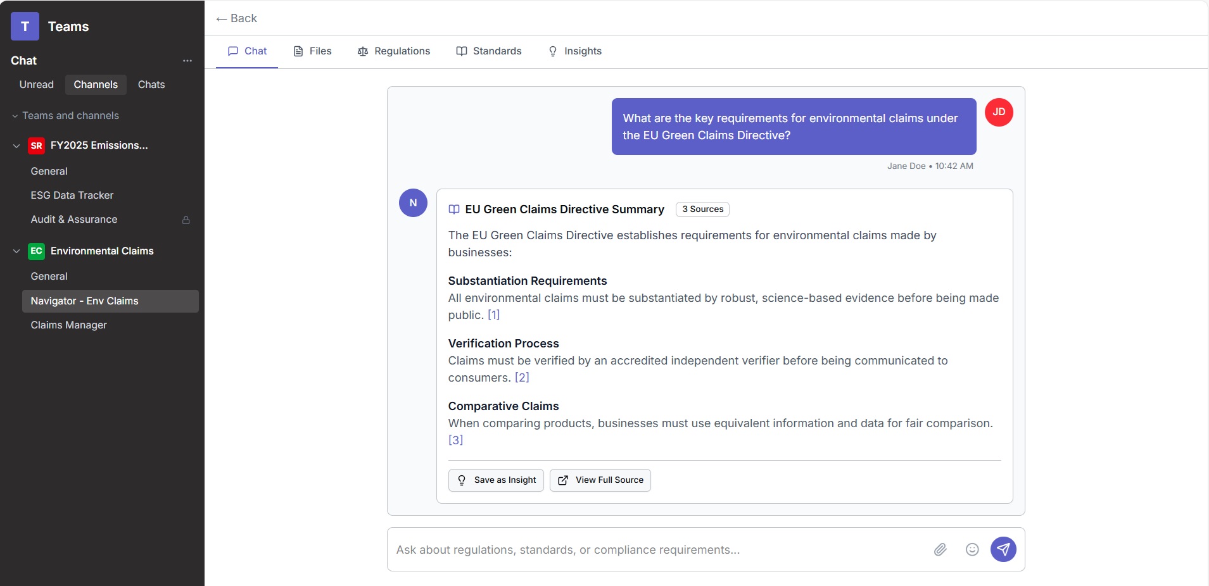1209x586 pixels.
Task: Click the send message paper plane icon
Action: point(1003,549)
